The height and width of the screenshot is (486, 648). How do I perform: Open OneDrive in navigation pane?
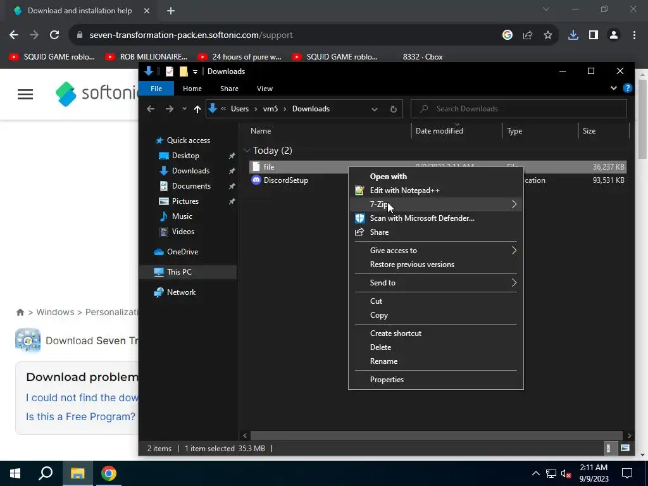[182, 252]
